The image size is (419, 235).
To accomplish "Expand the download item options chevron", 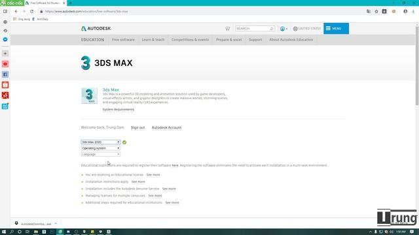I will click(56, 224).
